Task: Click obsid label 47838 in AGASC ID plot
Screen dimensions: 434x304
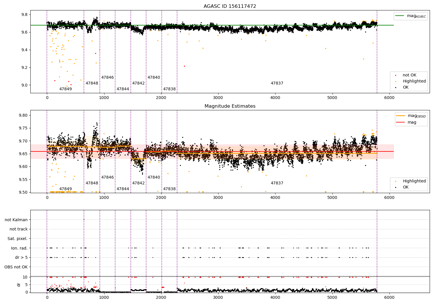Action: pyautogui.click(x=169, y=89)
